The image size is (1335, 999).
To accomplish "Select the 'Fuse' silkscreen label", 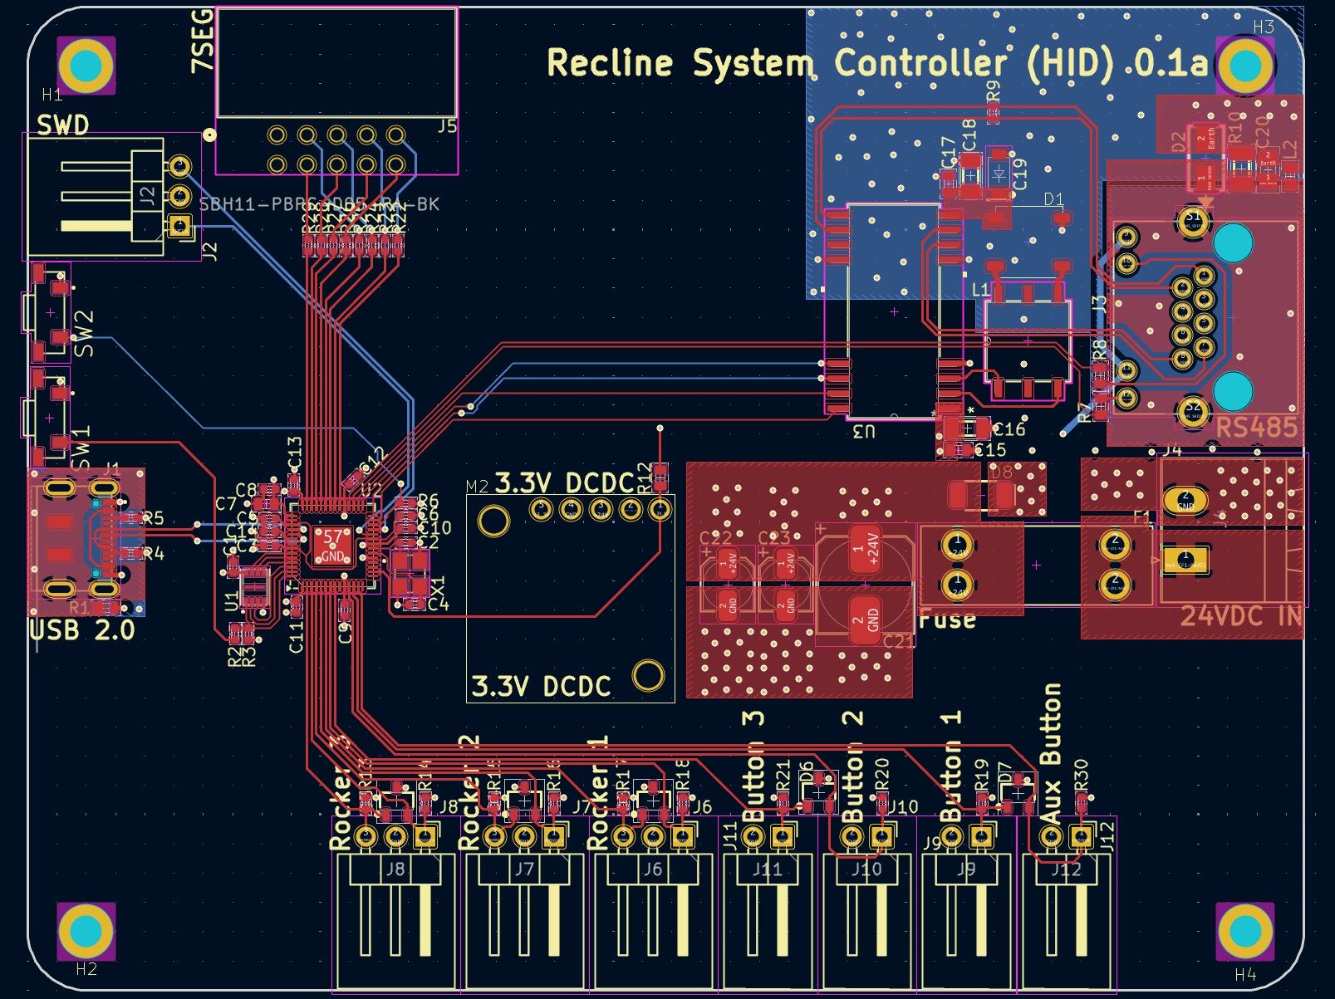I will (x=947, y=619).
